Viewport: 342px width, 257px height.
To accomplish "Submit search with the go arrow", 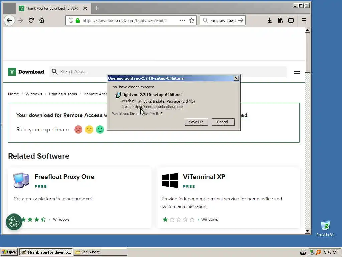I will pos(241,20).
